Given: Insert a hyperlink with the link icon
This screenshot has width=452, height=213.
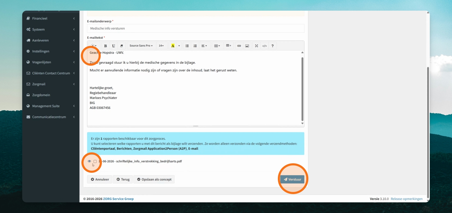Looking at the screenshot, I should [239, 46].
